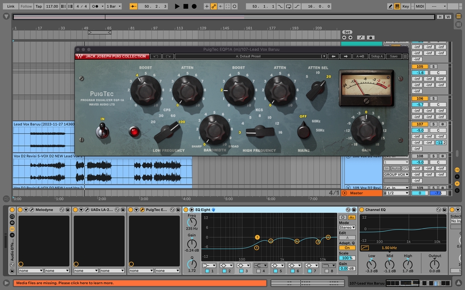Open the EQ Eight Stereo mode dropdown

(347, 228)
